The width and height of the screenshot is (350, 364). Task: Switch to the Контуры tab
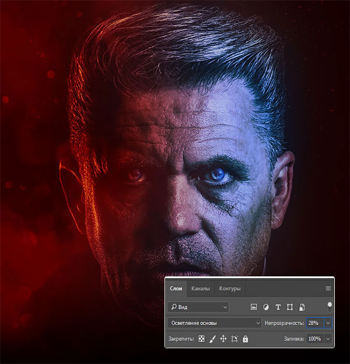pos(230,288)
